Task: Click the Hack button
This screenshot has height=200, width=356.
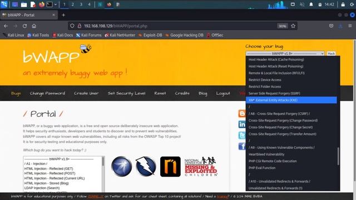Action: click(331, 53)
